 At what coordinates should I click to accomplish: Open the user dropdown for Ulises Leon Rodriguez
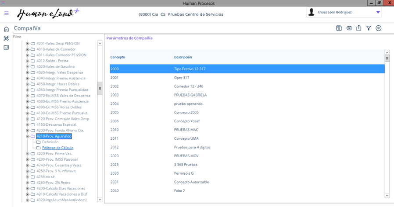(x=378, y=13)
